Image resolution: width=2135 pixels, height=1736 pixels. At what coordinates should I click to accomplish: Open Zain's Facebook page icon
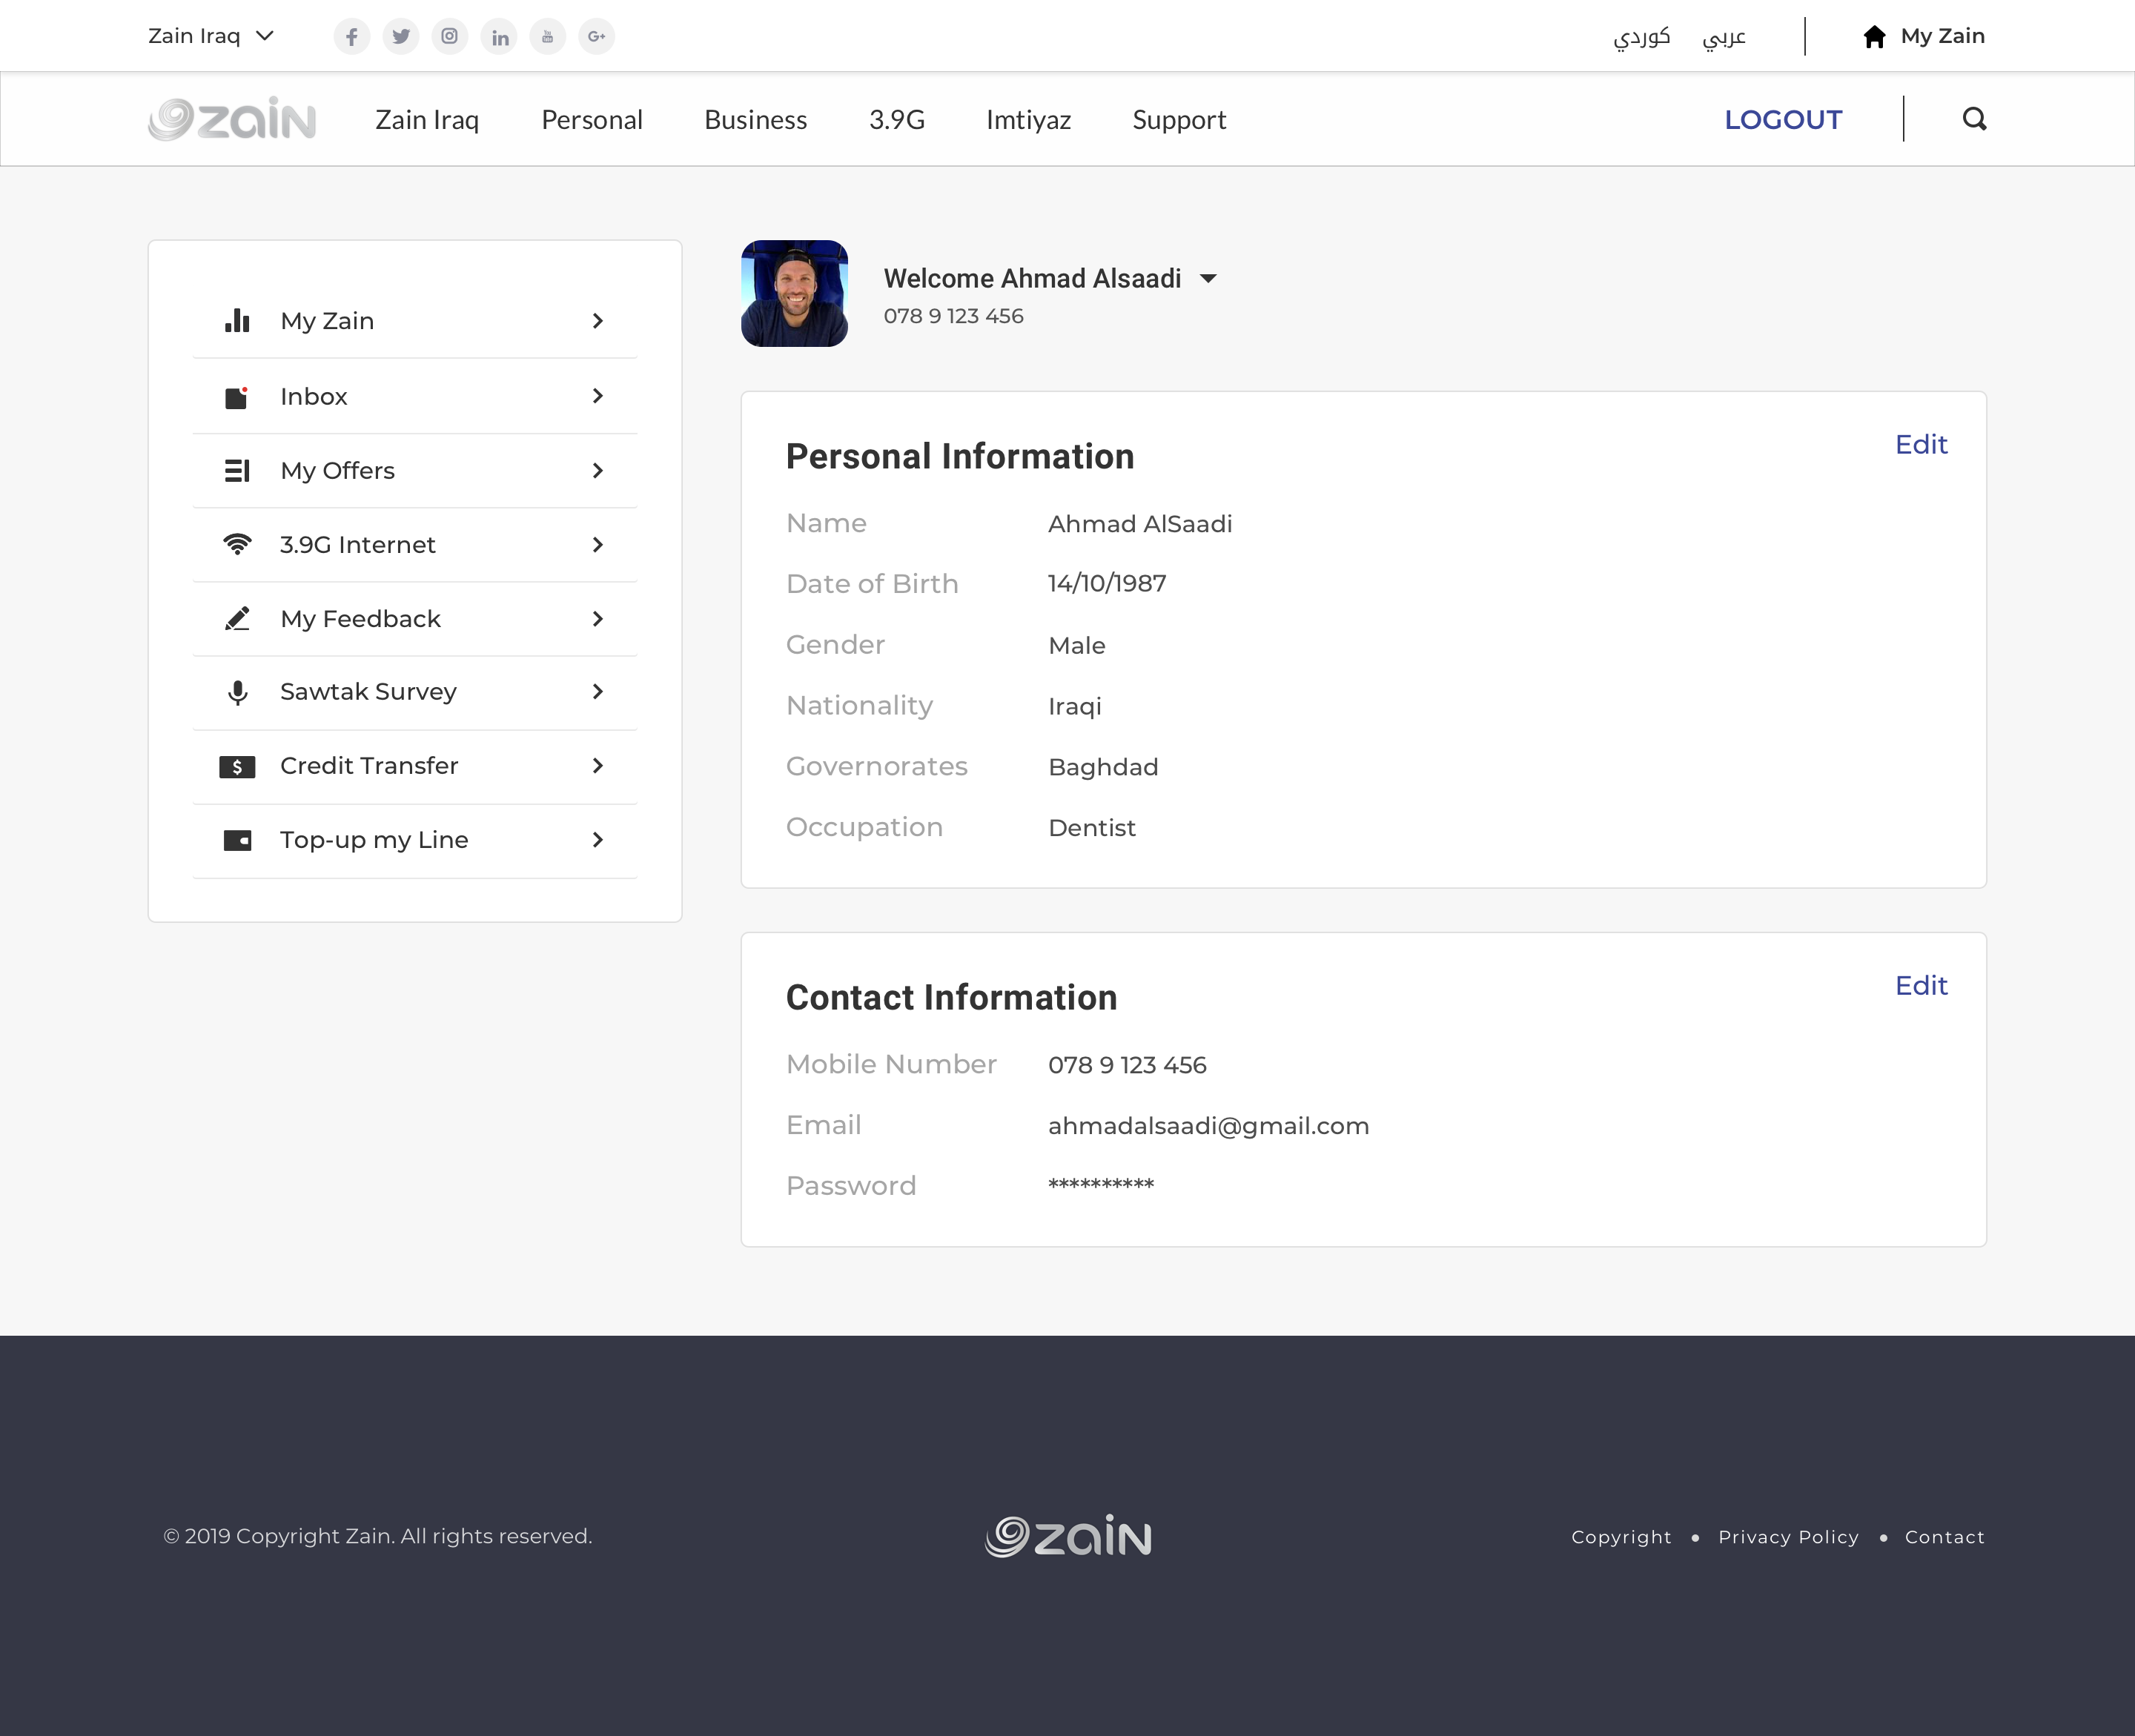(352, 37)
